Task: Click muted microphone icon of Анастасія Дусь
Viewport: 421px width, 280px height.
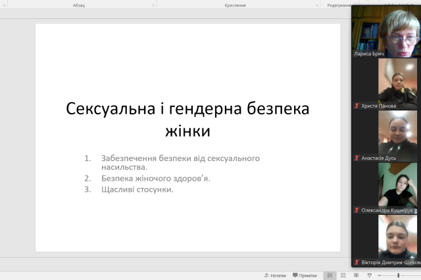Action: [x=357, y=158]
